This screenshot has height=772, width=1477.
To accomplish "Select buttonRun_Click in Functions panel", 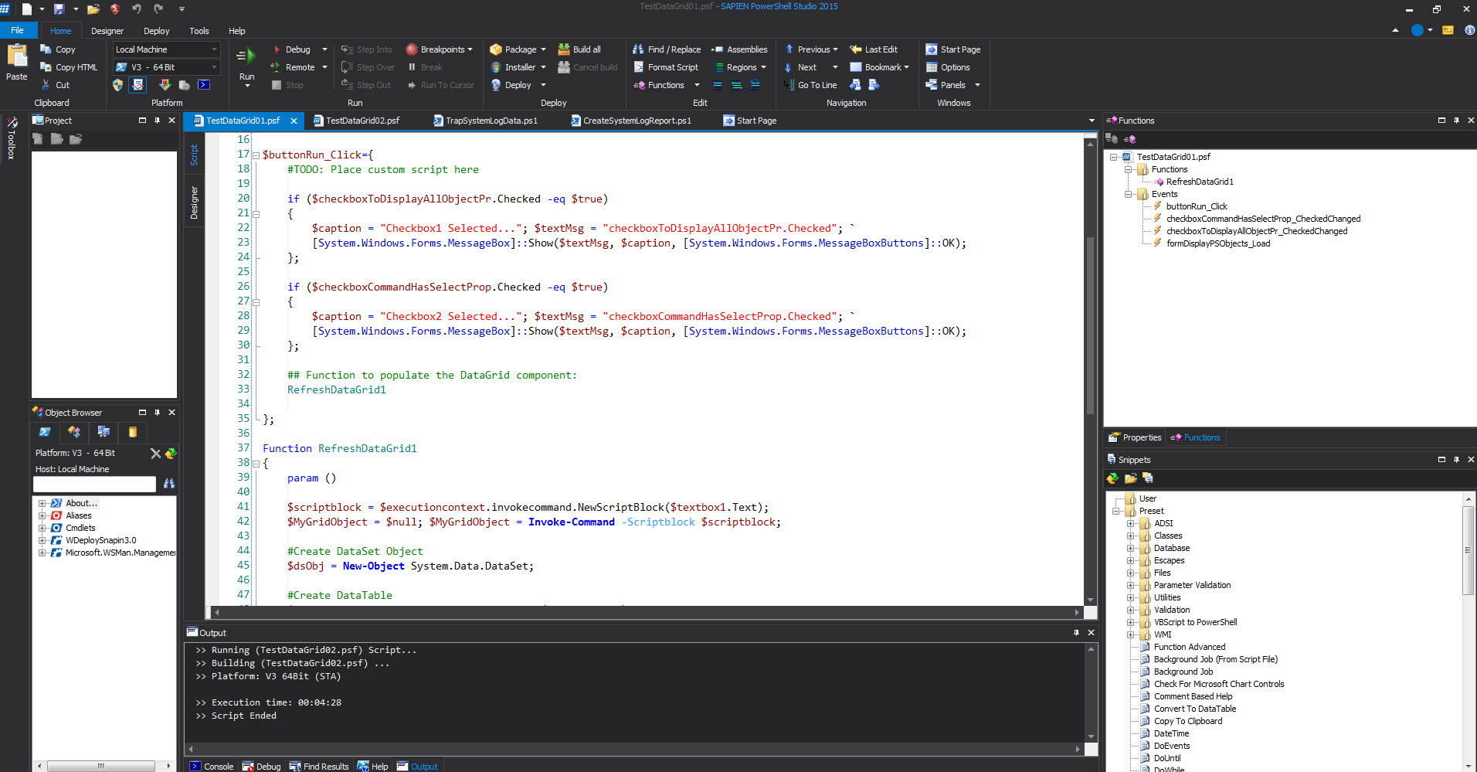I will [x=1197, y=206].
